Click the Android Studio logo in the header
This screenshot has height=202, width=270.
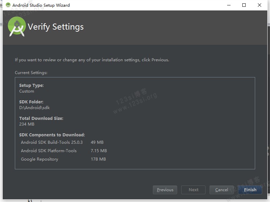pos(17,27)
